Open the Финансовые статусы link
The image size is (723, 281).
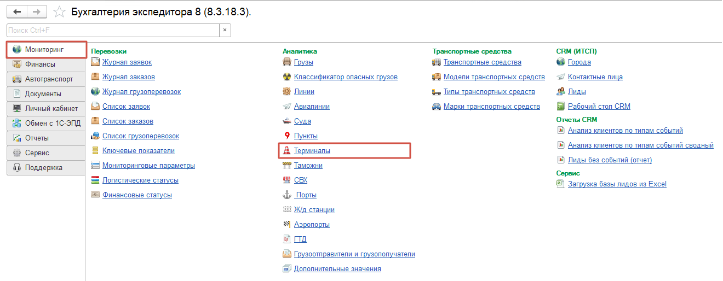click(137, 195)
